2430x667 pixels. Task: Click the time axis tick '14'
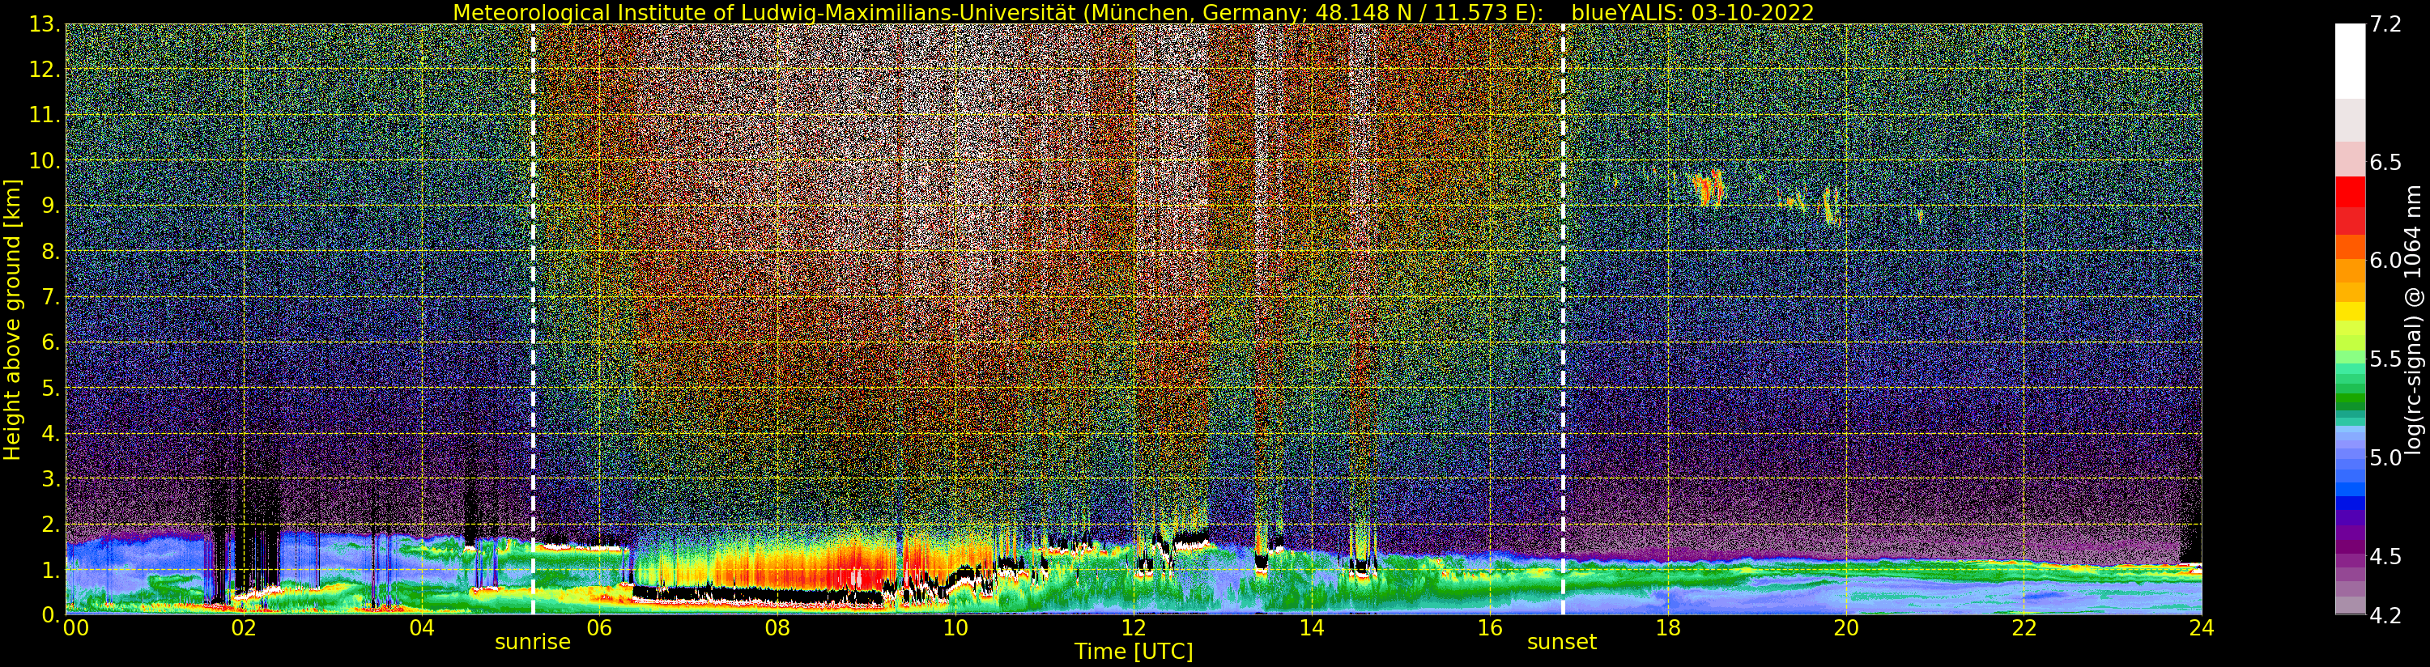[1311, 627]
